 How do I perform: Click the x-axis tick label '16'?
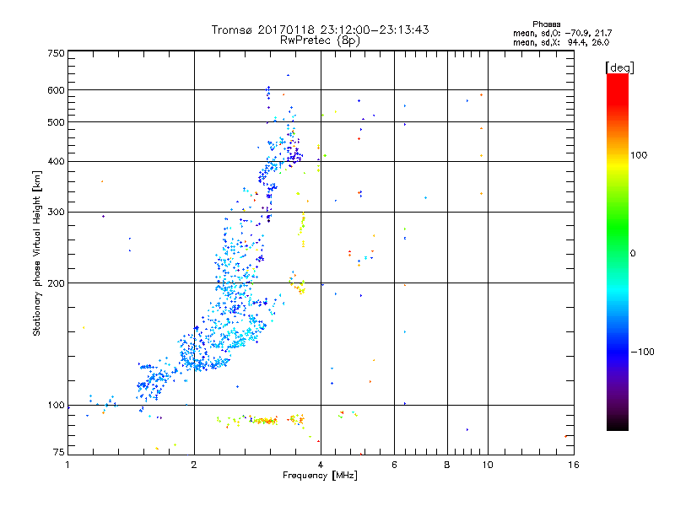[x=574, y=465]
